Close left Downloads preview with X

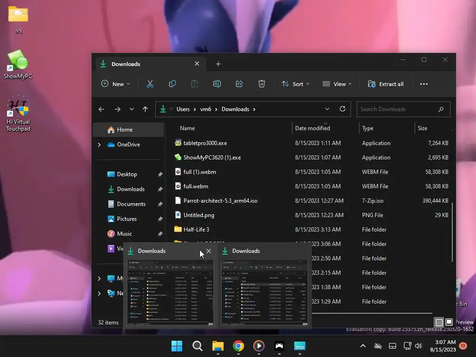[x=209, y=251]
